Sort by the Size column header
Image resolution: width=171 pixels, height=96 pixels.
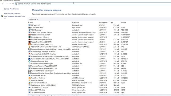(111, 23)
